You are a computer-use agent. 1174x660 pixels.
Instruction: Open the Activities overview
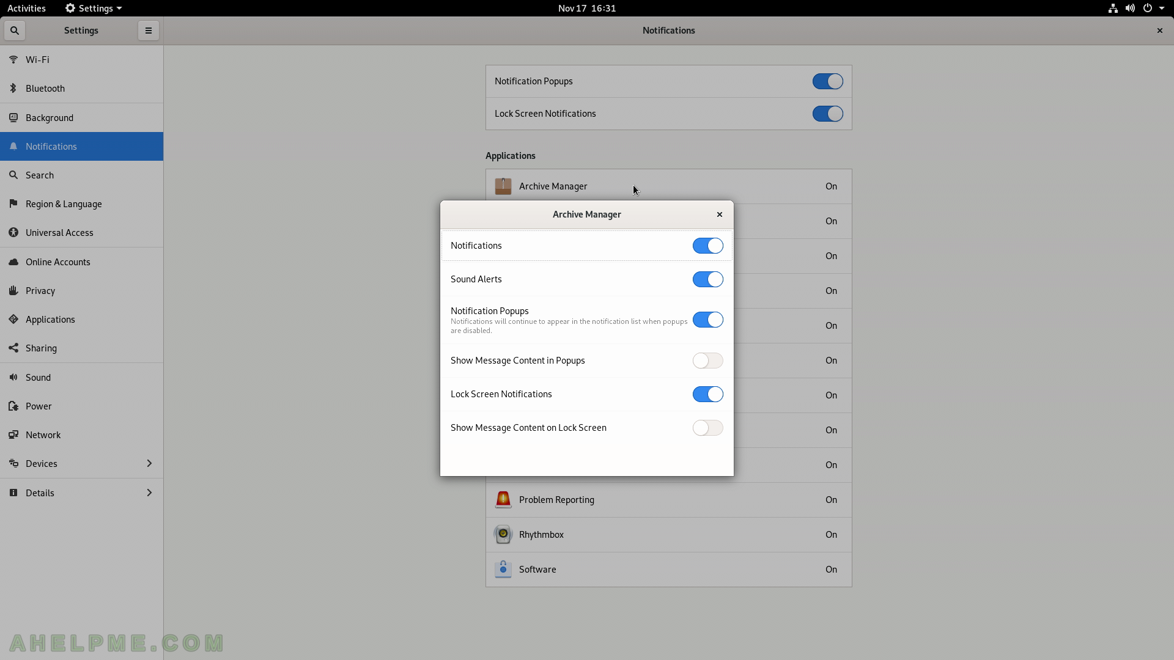click(26, 9)
